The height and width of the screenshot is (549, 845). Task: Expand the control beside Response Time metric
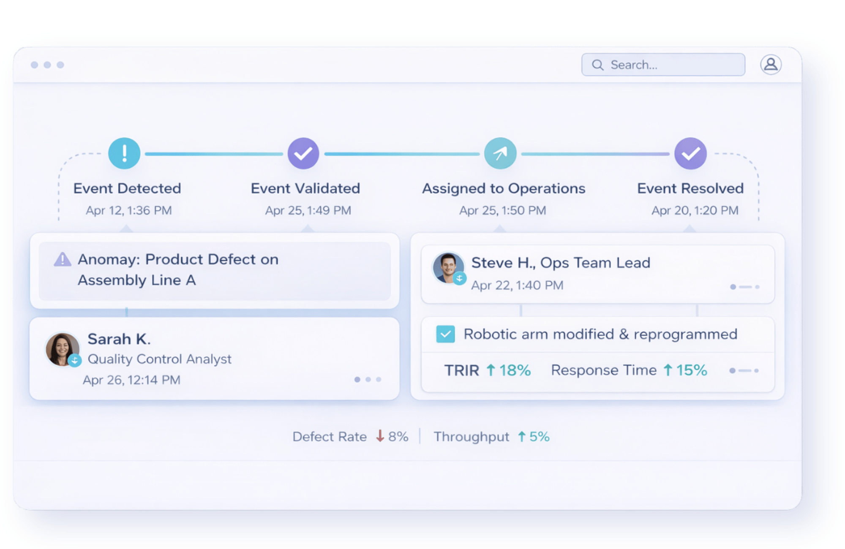click(745, 370)
